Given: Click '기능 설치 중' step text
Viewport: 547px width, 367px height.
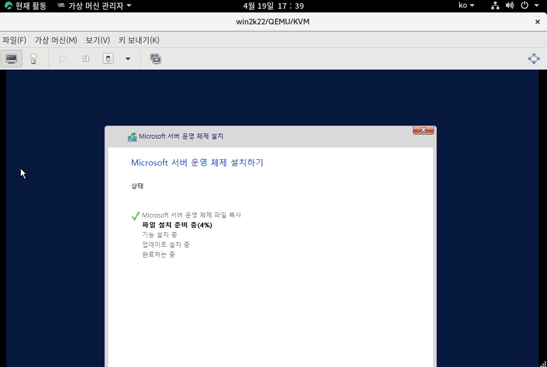Looking at the screenshot, I should pos(160,235).
